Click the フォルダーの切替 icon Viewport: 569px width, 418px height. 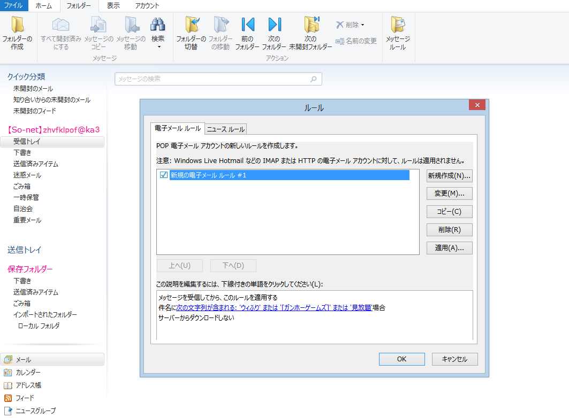click(191, 25)
